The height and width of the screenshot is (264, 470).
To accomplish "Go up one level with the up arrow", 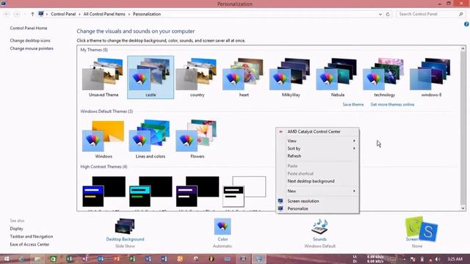I will pyautogui.click(x=32, y=14).
